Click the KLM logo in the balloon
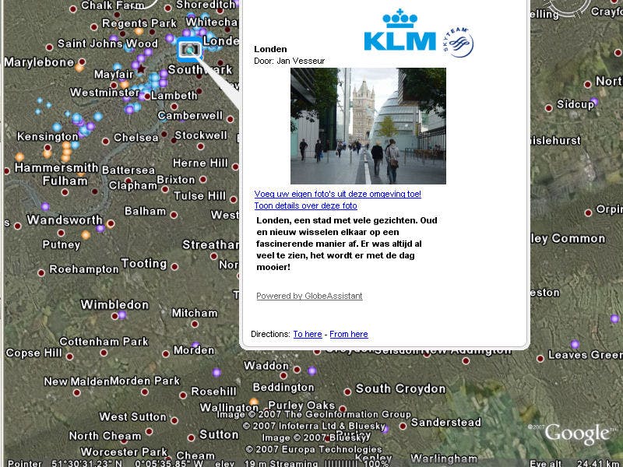This screenshot has width=623, height=467. point(399,30)
